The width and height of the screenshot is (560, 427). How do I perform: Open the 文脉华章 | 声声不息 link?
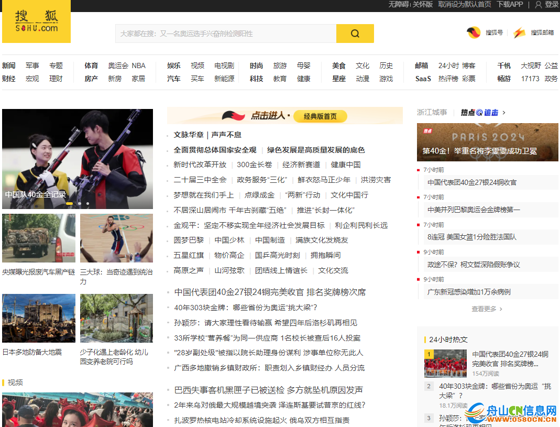pyautogui.click(x=207, y=135)
